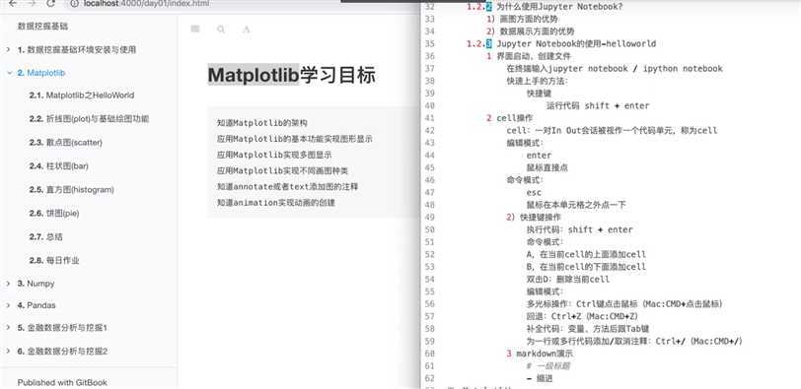The height and width of the screenshot is (389, 801).
Task: Expand the 3. Numpy chapter
Action: point(8,283)
